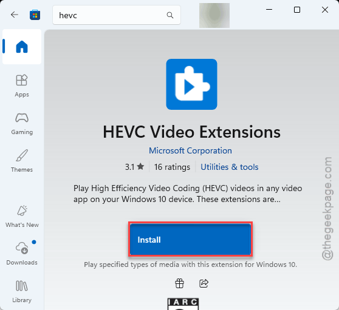Close the Microsoft Store window
Image resolution: width=339 pixels, height=310 pixels.
(x=325, y=10)
